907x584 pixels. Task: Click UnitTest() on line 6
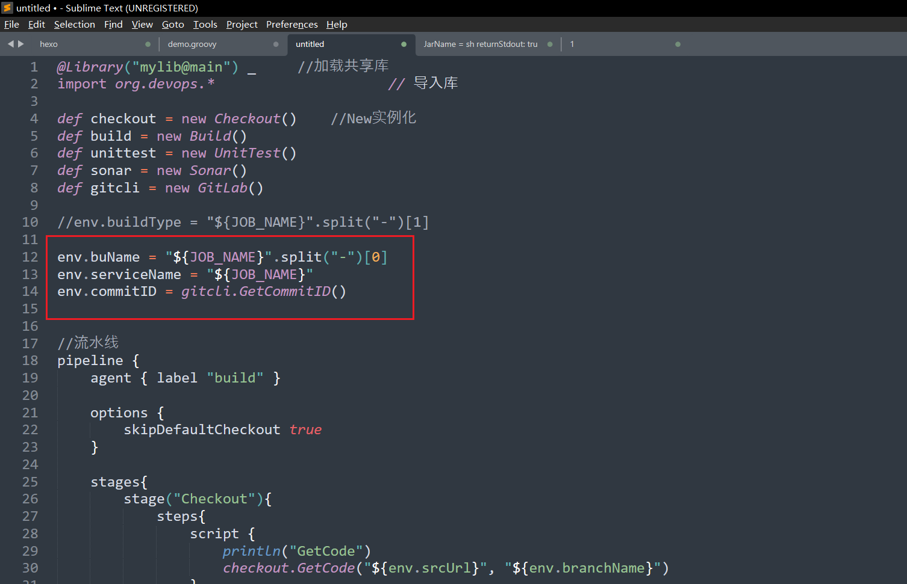pos(255,153)
